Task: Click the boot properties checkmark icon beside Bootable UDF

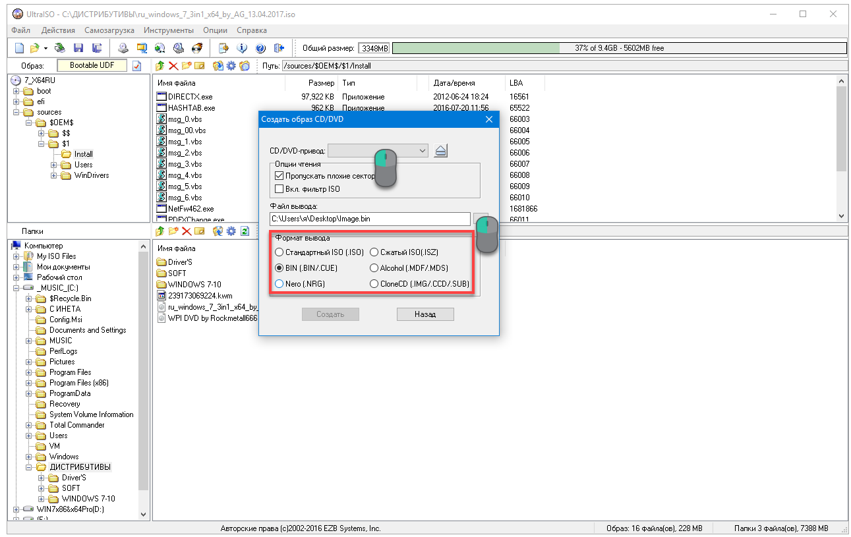Action: tap(137, 66)
